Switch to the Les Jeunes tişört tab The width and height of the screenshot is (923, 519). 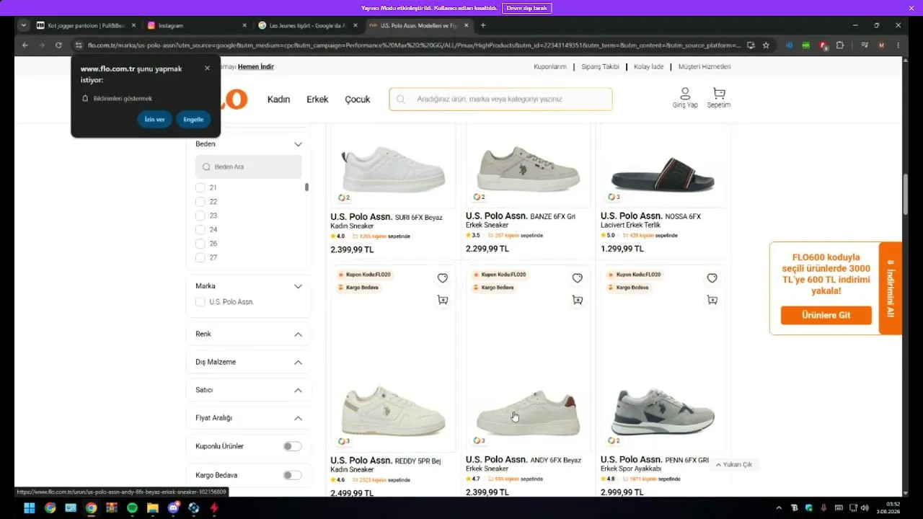(309, 25)
